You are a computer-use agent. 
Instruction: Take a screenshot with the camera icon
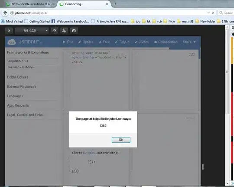[74, 31]
